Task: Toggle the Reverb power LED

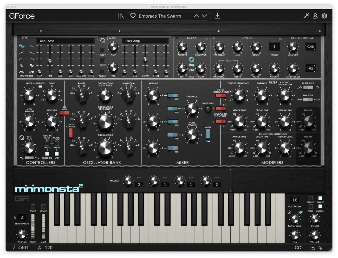Action: point(214,38)
